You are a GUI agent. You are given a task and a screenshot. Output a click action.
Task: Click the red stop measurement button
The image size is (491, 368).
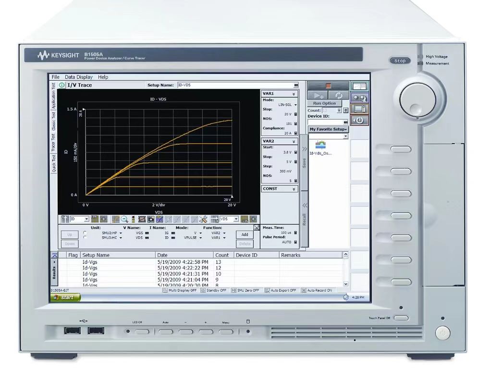[x=328, y=86]
